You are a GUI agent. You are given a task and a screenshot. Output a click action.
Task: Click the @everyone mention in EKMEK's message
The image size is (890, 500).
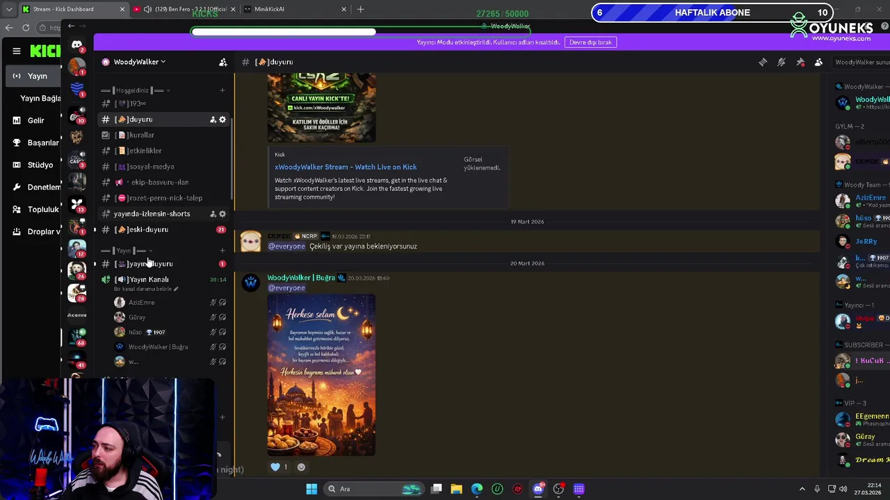coord(286,247)
